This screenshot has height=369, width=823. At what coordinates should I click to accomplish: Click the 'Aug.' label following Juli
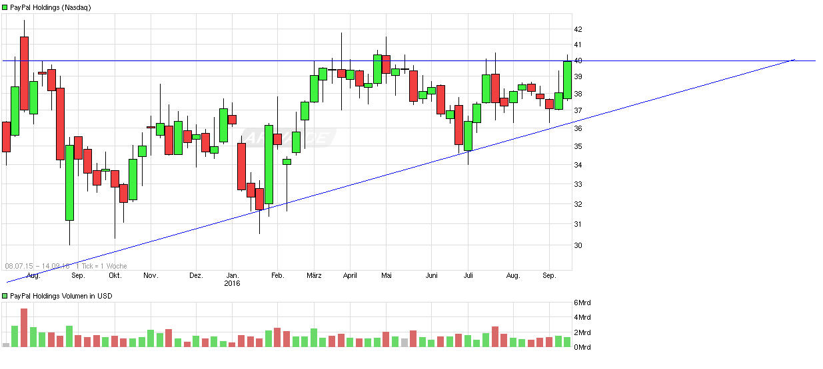(513, 275)
